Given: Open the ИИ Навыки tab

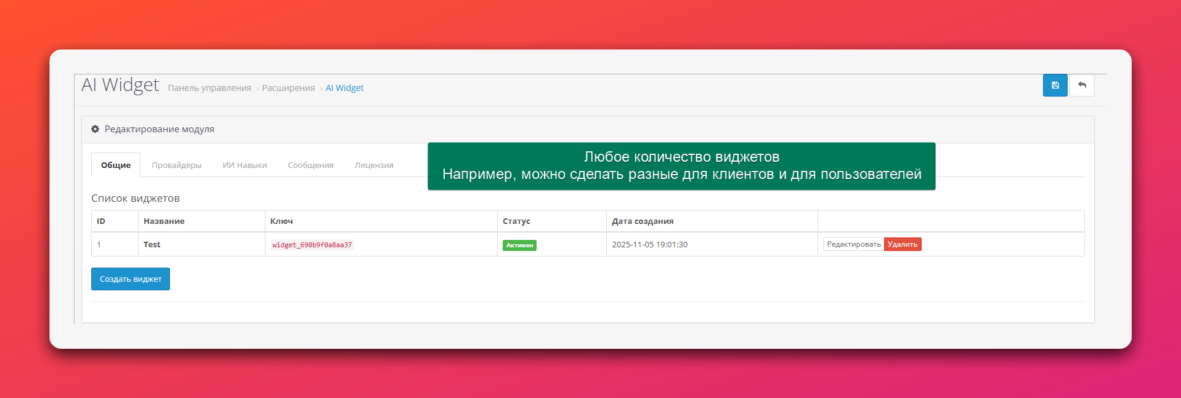Looking at the screenshot, I should pyautogui.click(x=245, y=165).
